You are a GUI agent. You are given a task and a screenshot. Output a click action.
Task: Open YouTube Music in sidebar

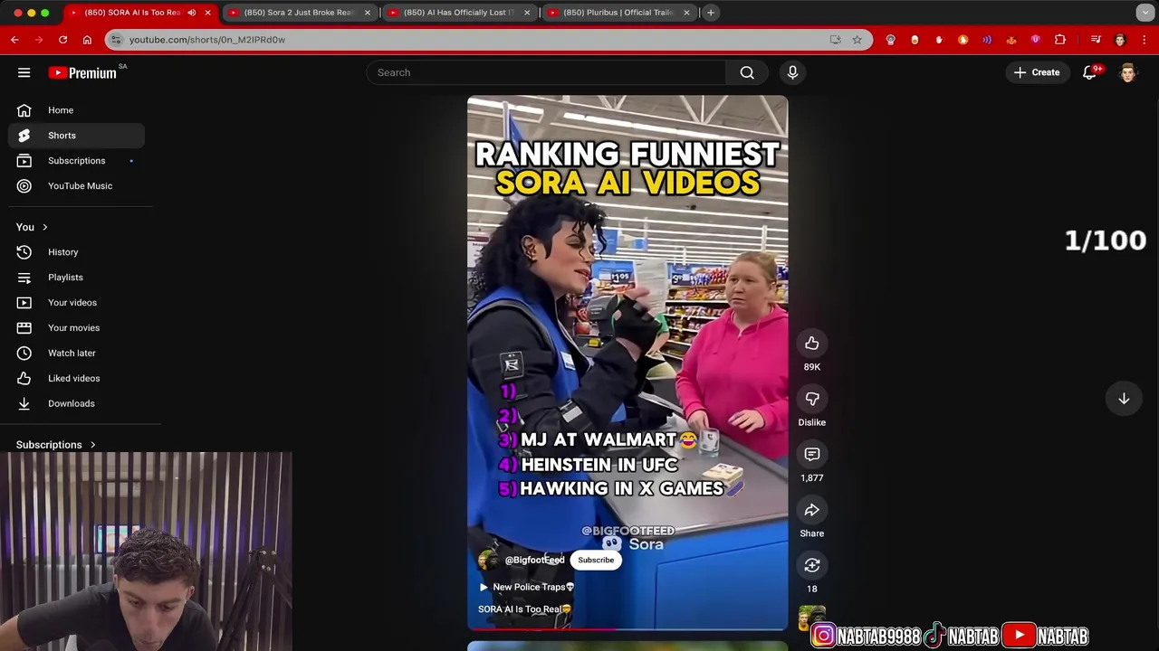(77, 186)
